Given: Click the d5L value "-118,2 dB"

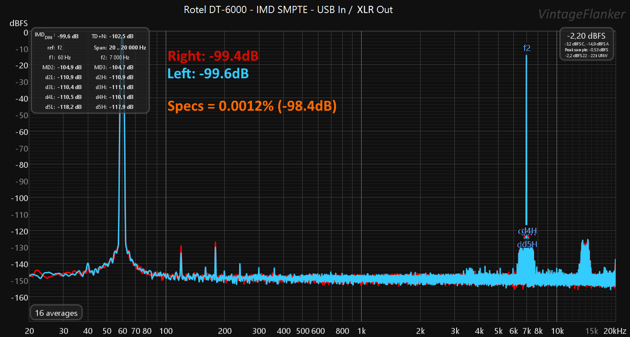Looking at the screenshot, I should tap(70, 107).
